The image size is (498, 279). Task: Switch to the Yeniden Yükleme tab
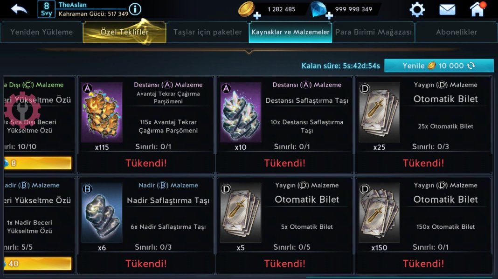(x=41, y=32)
